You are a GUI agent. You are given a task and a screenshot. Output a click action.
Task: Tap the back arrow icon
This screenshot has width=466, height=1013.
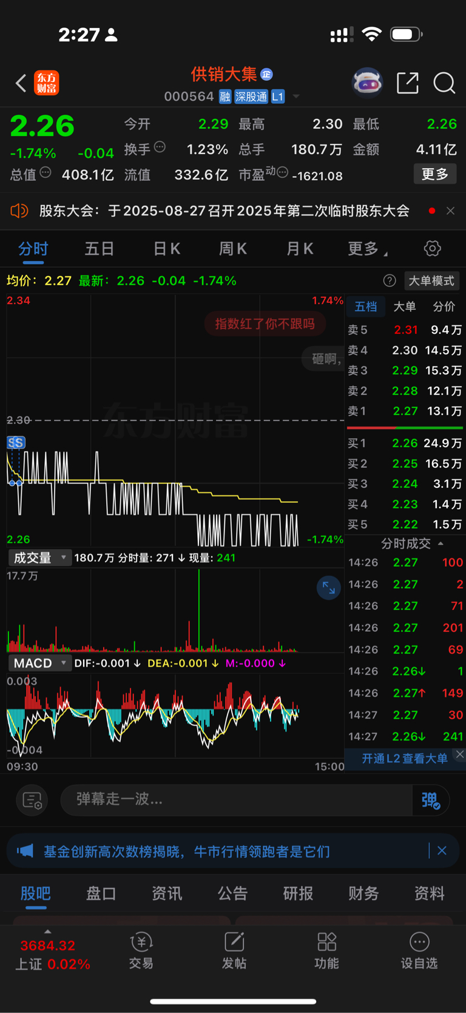(x=21, y=83)
